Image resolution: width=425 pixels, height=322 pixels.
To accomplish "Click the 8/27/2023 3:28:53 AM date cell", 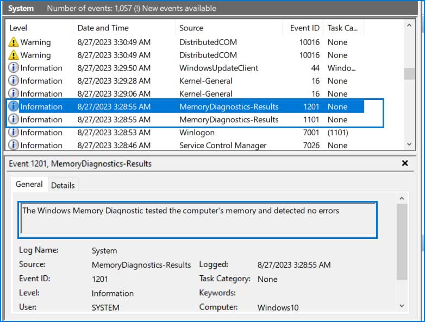I will 114,132.
